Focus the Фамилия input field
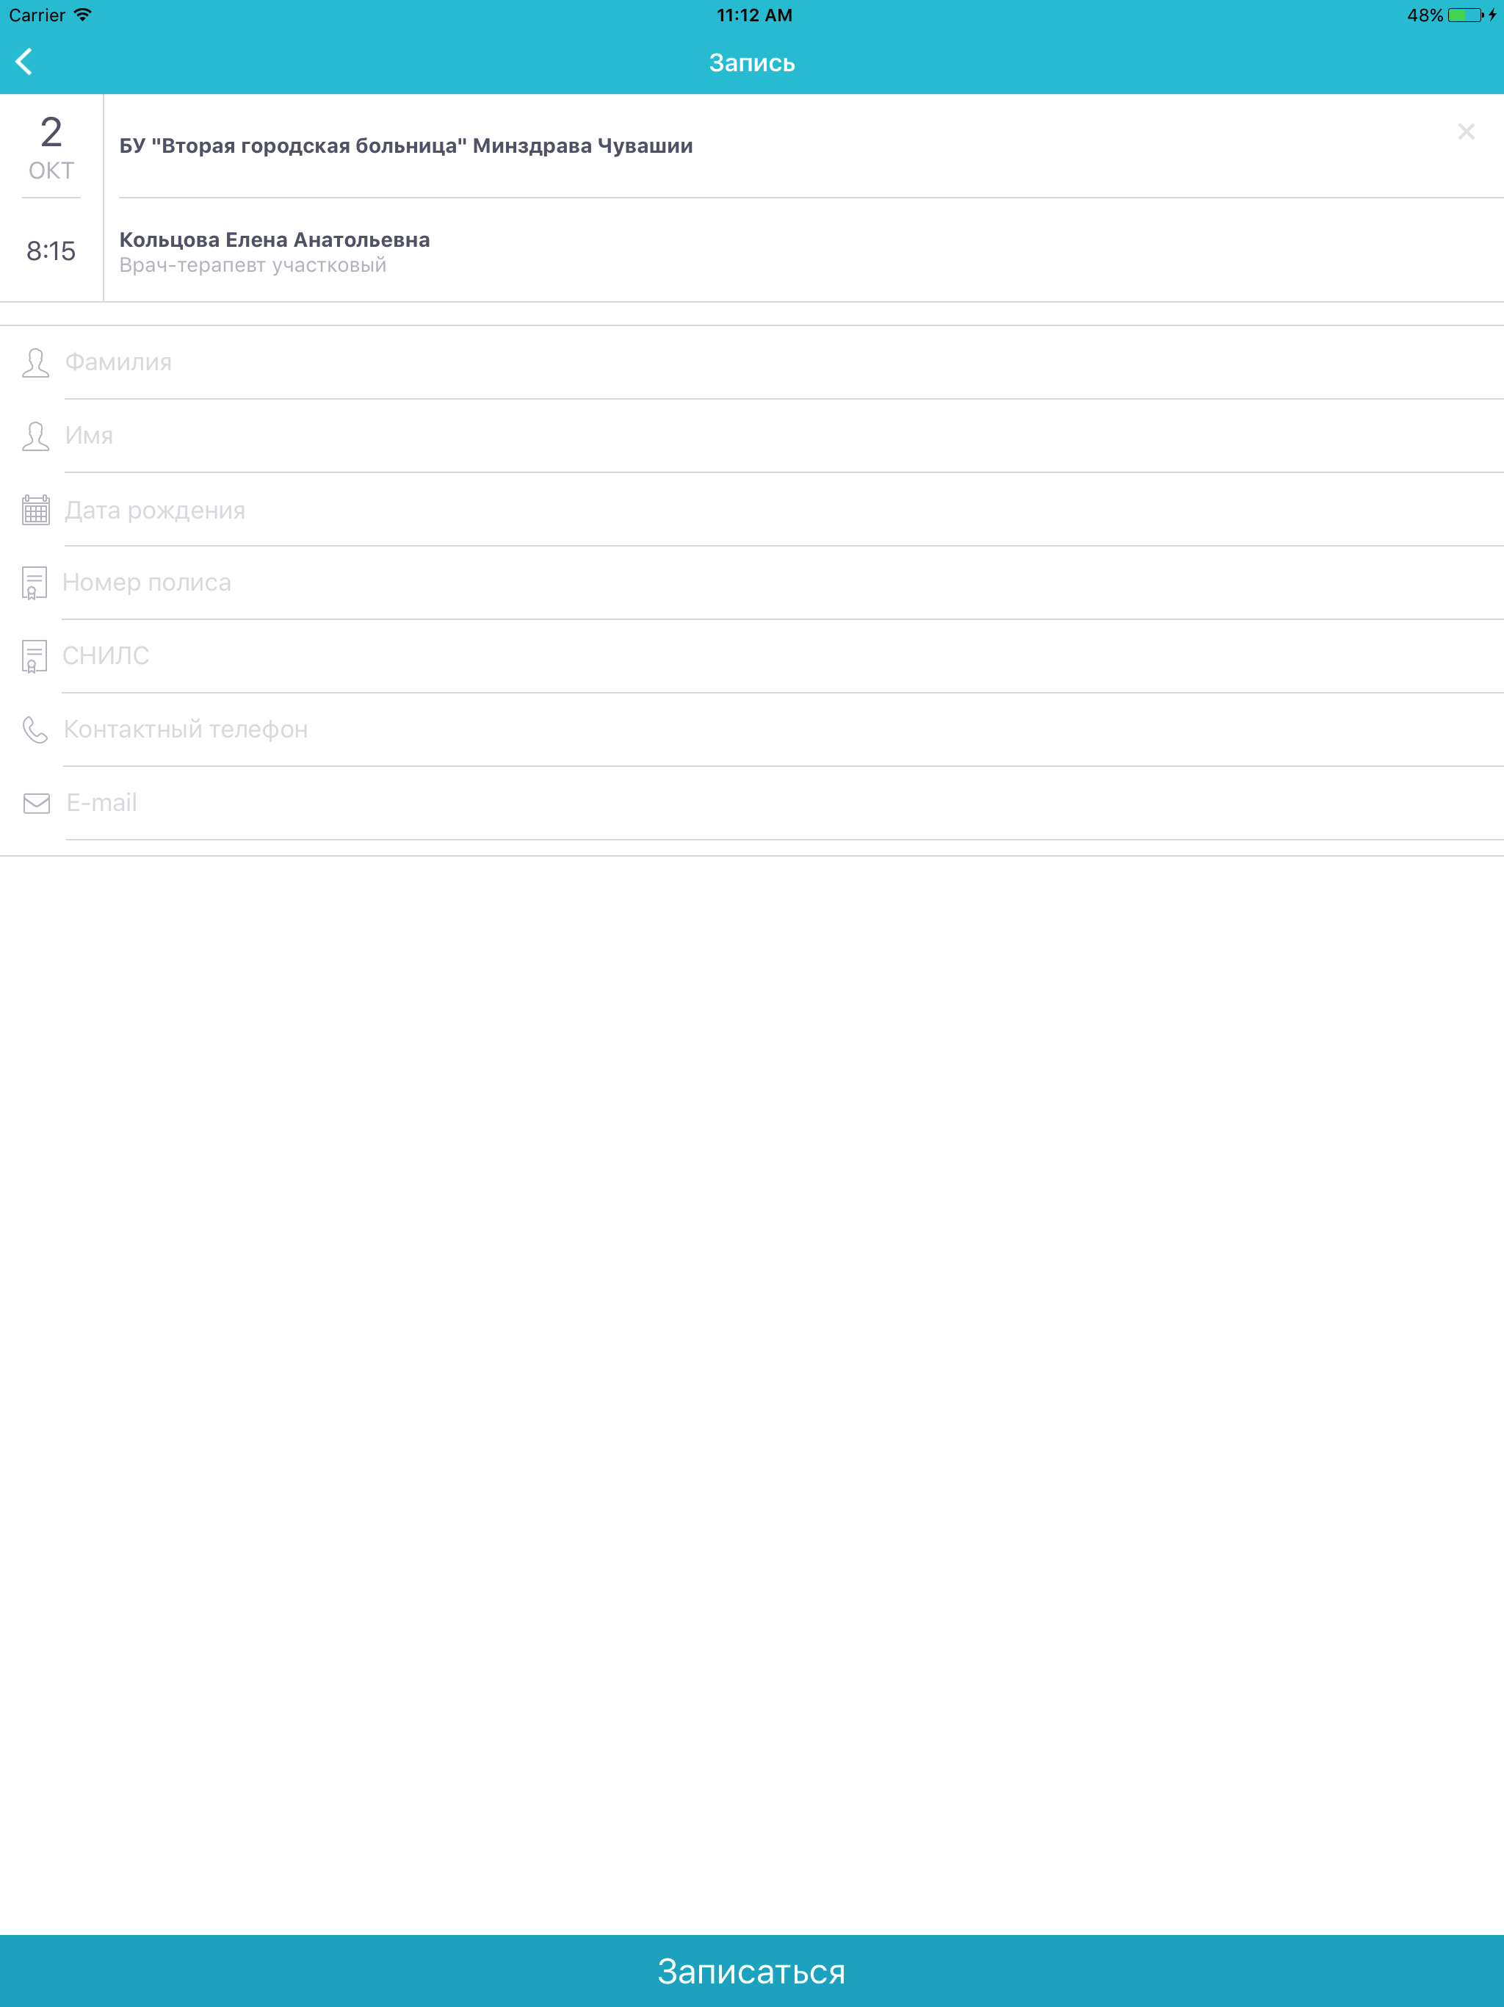1504x2007 pixels. coord(784,363)
